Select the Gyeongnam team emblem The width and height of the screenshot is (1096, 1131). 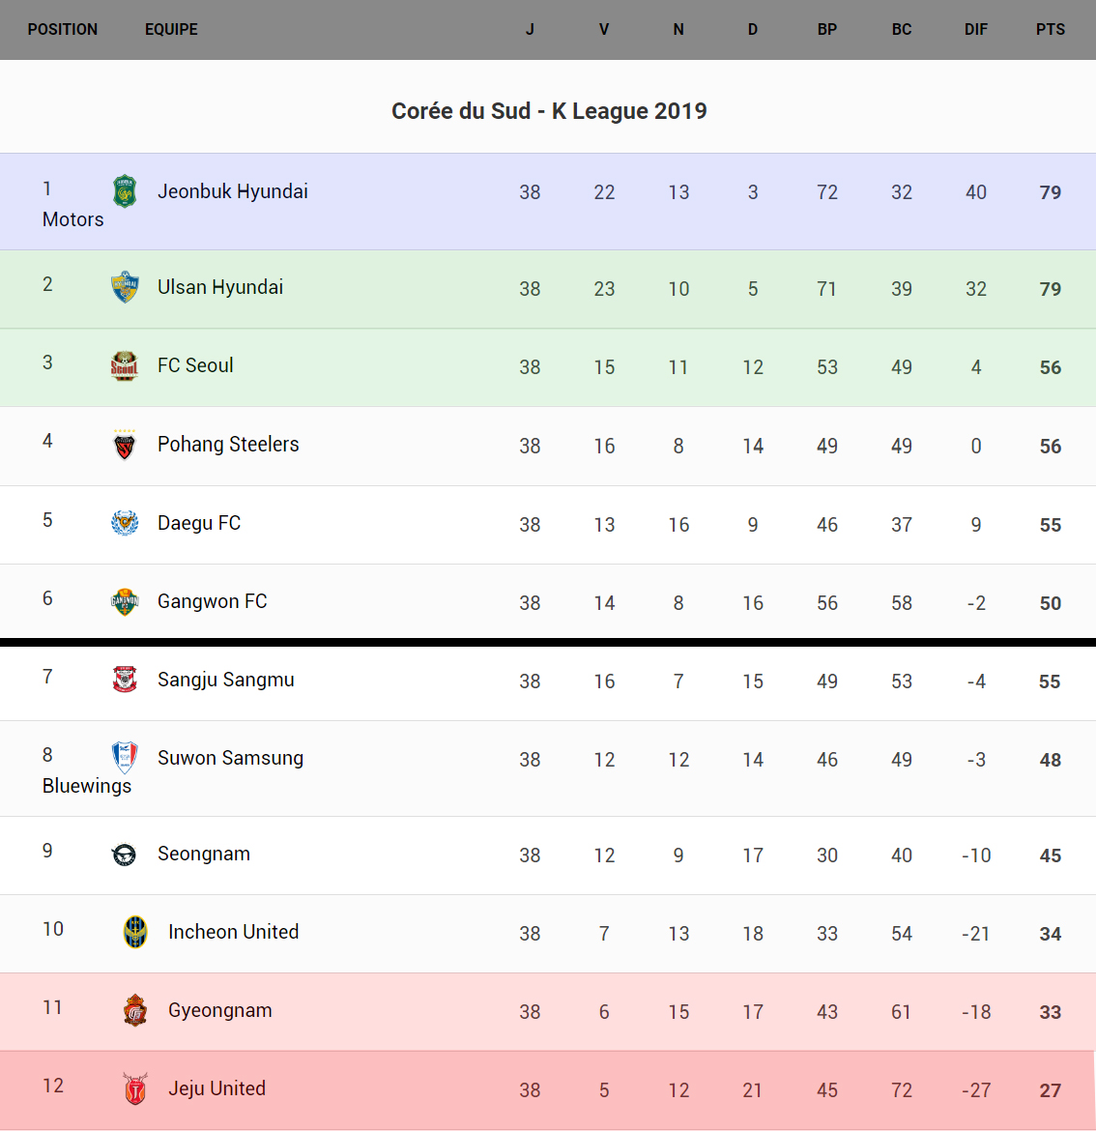pyautogui.click(x=135, y=1010)
